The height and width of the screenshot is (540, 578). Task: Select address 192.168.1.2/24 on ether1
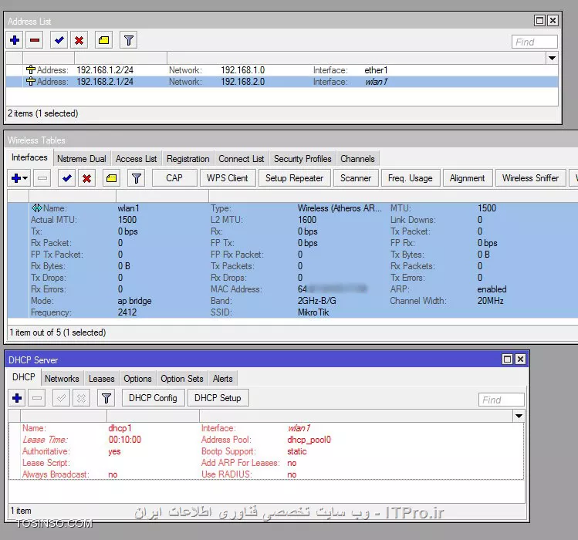coord(282,70)
